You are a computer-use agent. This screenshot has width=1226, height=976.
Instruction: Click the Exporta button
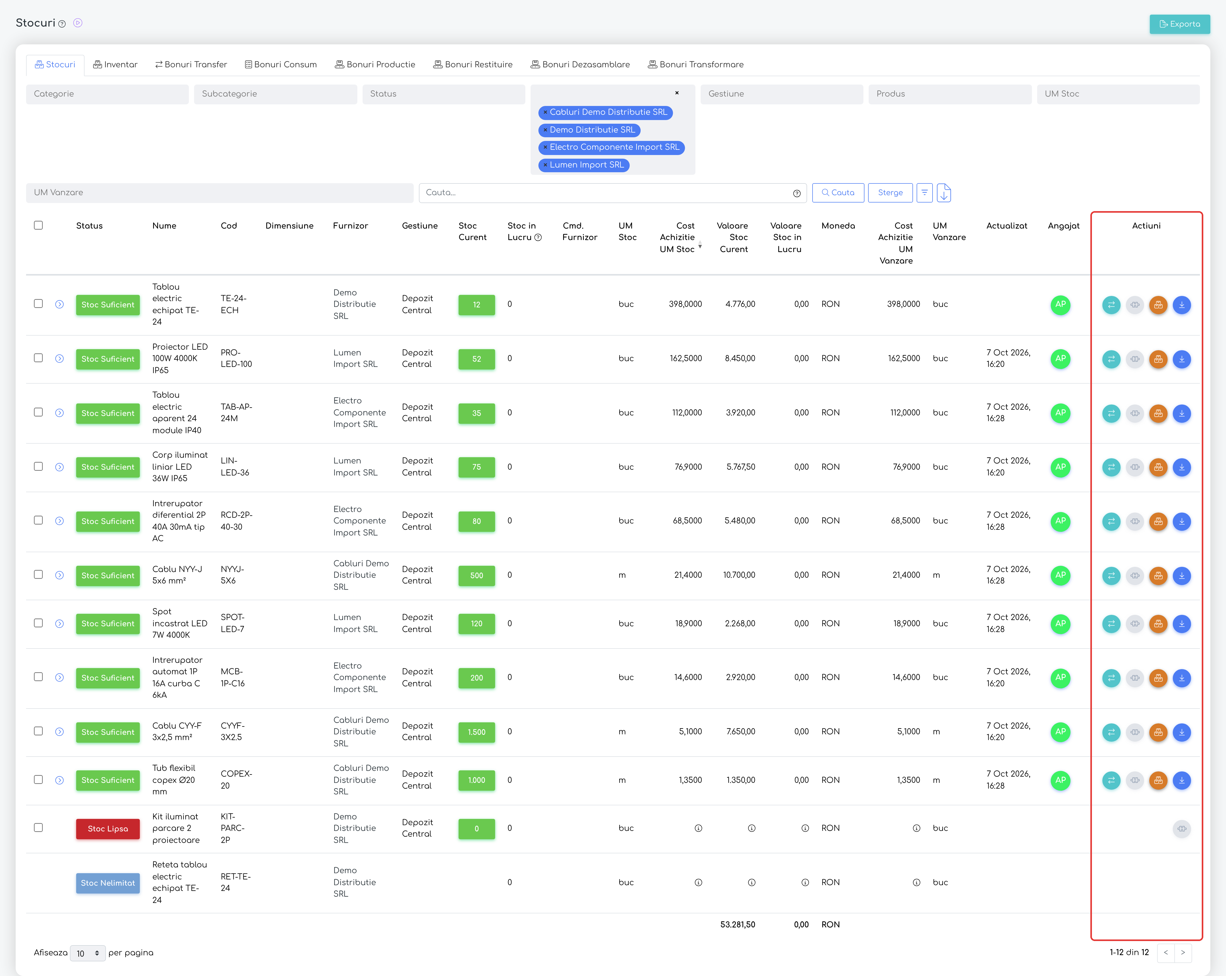click(1179, 25)
